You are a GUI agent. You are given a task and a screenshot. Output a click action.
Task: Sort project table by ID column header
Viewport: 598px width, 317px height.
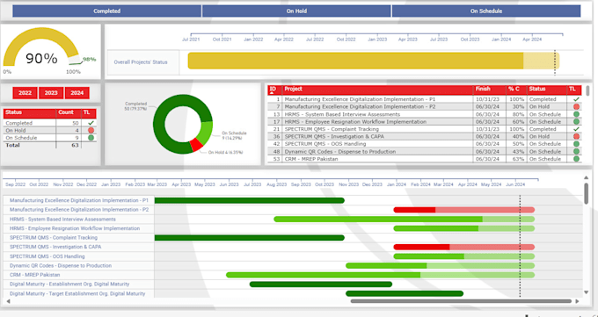coord(274,90)
